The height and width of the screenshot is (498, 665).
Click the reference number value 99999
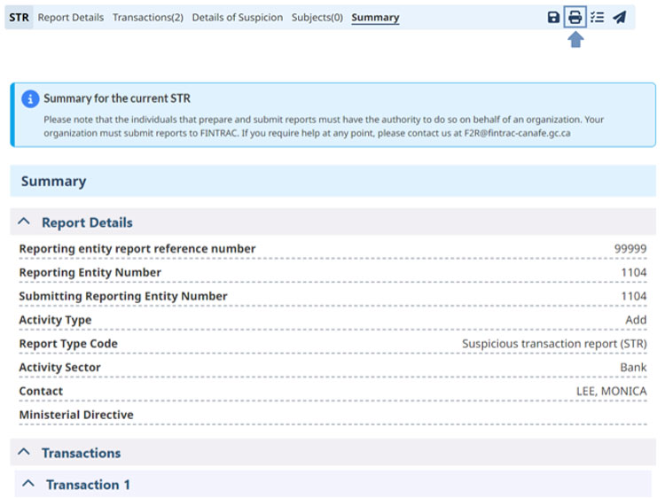(x=630, y=249)
